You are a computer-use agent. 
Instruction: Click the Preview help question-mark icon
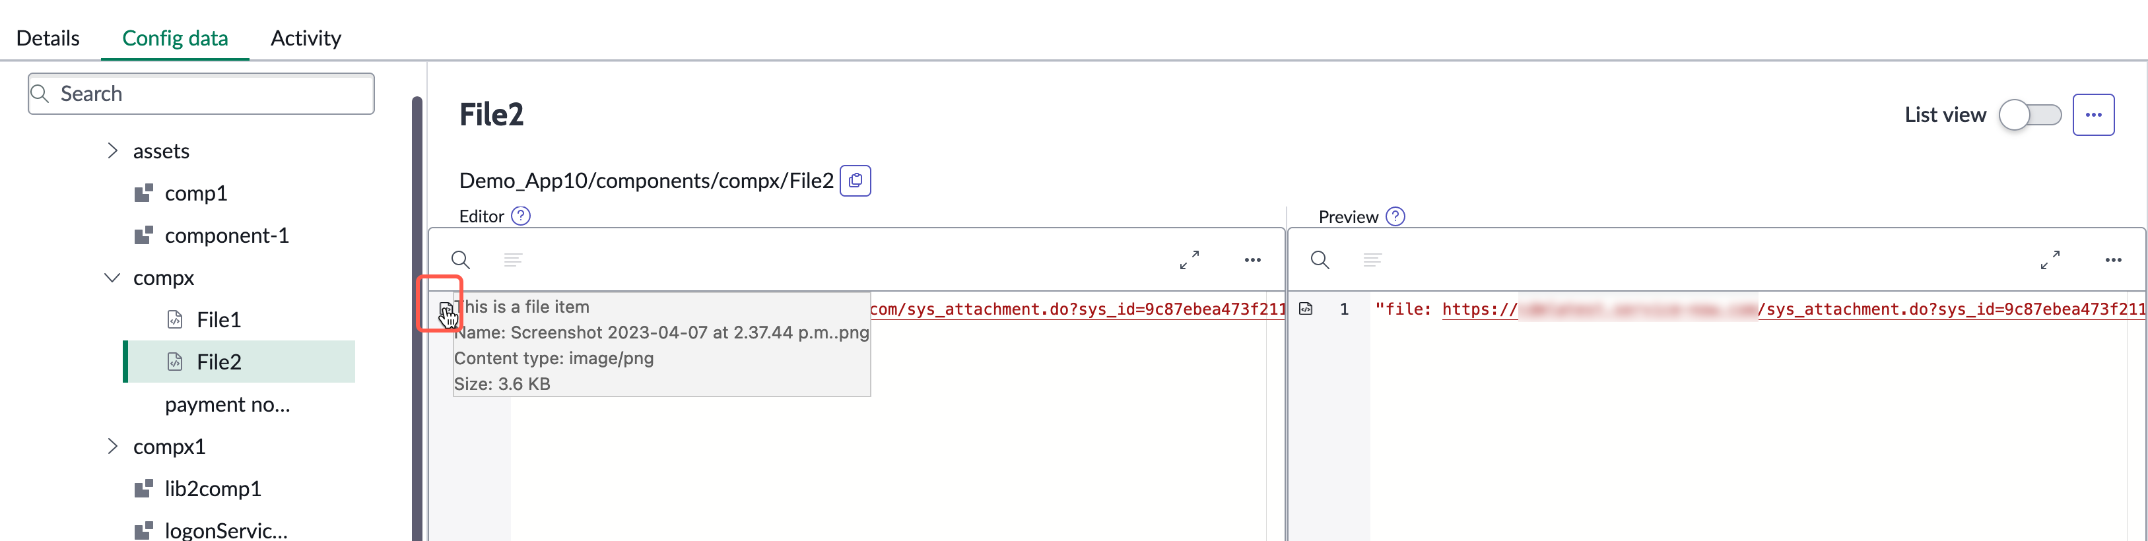tap(1395, 217)
